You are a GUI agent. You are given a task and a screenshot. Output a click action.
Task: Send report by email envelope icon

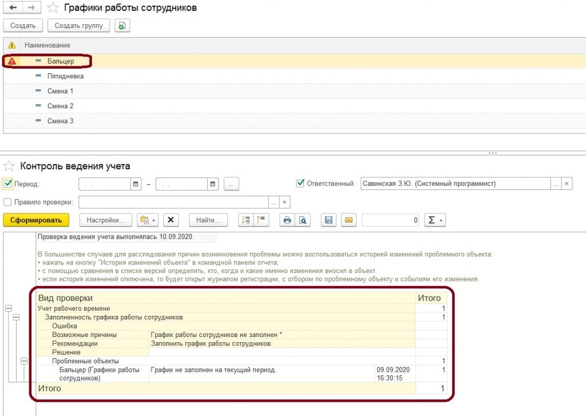click(x=348, y=220)
